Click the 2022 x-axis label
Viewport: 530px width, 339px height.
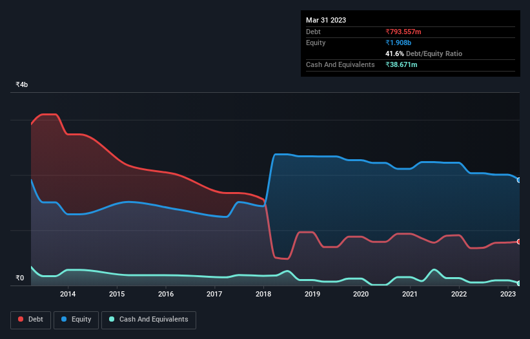[x=459, y=294]
